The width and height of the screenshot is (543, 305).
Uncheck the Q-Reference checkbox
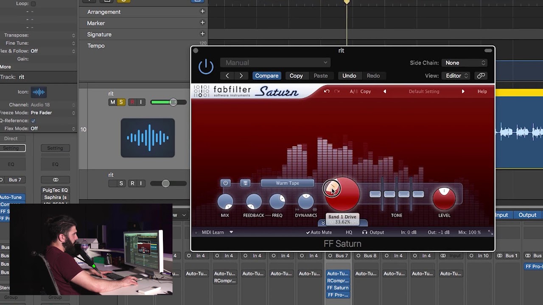coord(33,121)
